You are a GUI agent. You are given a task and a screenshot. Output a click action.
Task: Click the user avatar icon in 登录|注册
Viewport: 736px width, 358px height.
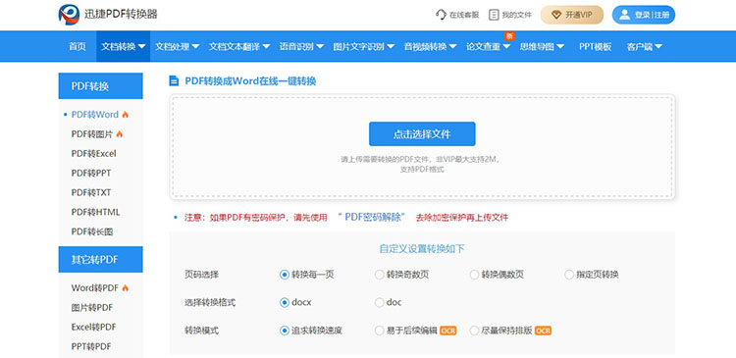[624, 15]
